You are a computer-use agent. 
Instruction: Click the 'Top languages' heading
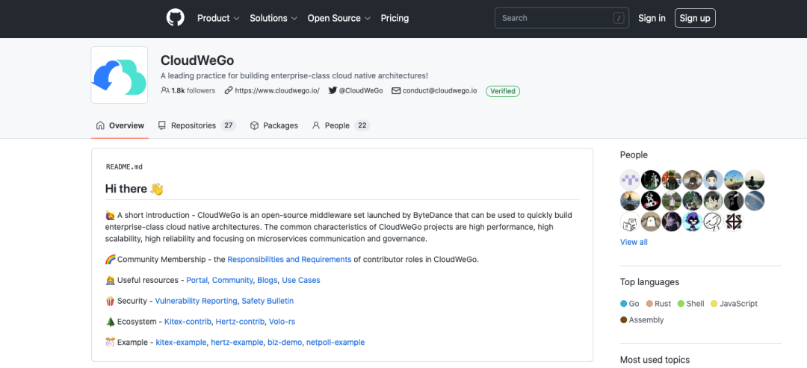point(649,282)
